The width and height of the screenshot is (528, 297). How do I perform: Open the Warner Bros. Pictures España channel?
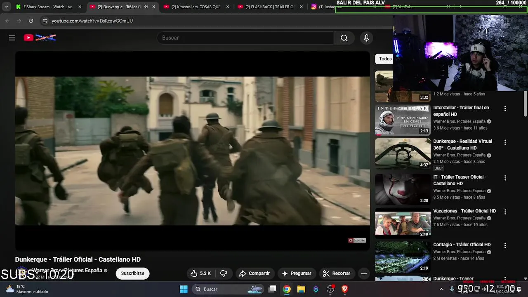pos(67,271)
